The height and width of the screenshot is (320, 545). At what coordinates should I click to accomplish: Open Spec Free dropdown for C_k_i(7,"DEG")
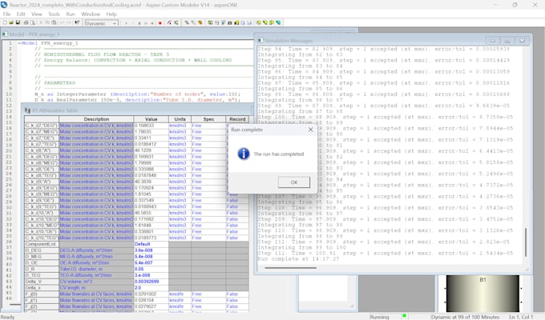tap(208, 126)
